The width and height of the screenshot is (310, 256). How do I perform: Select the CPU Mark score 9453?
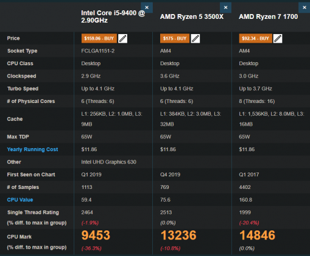coord(96,235)
